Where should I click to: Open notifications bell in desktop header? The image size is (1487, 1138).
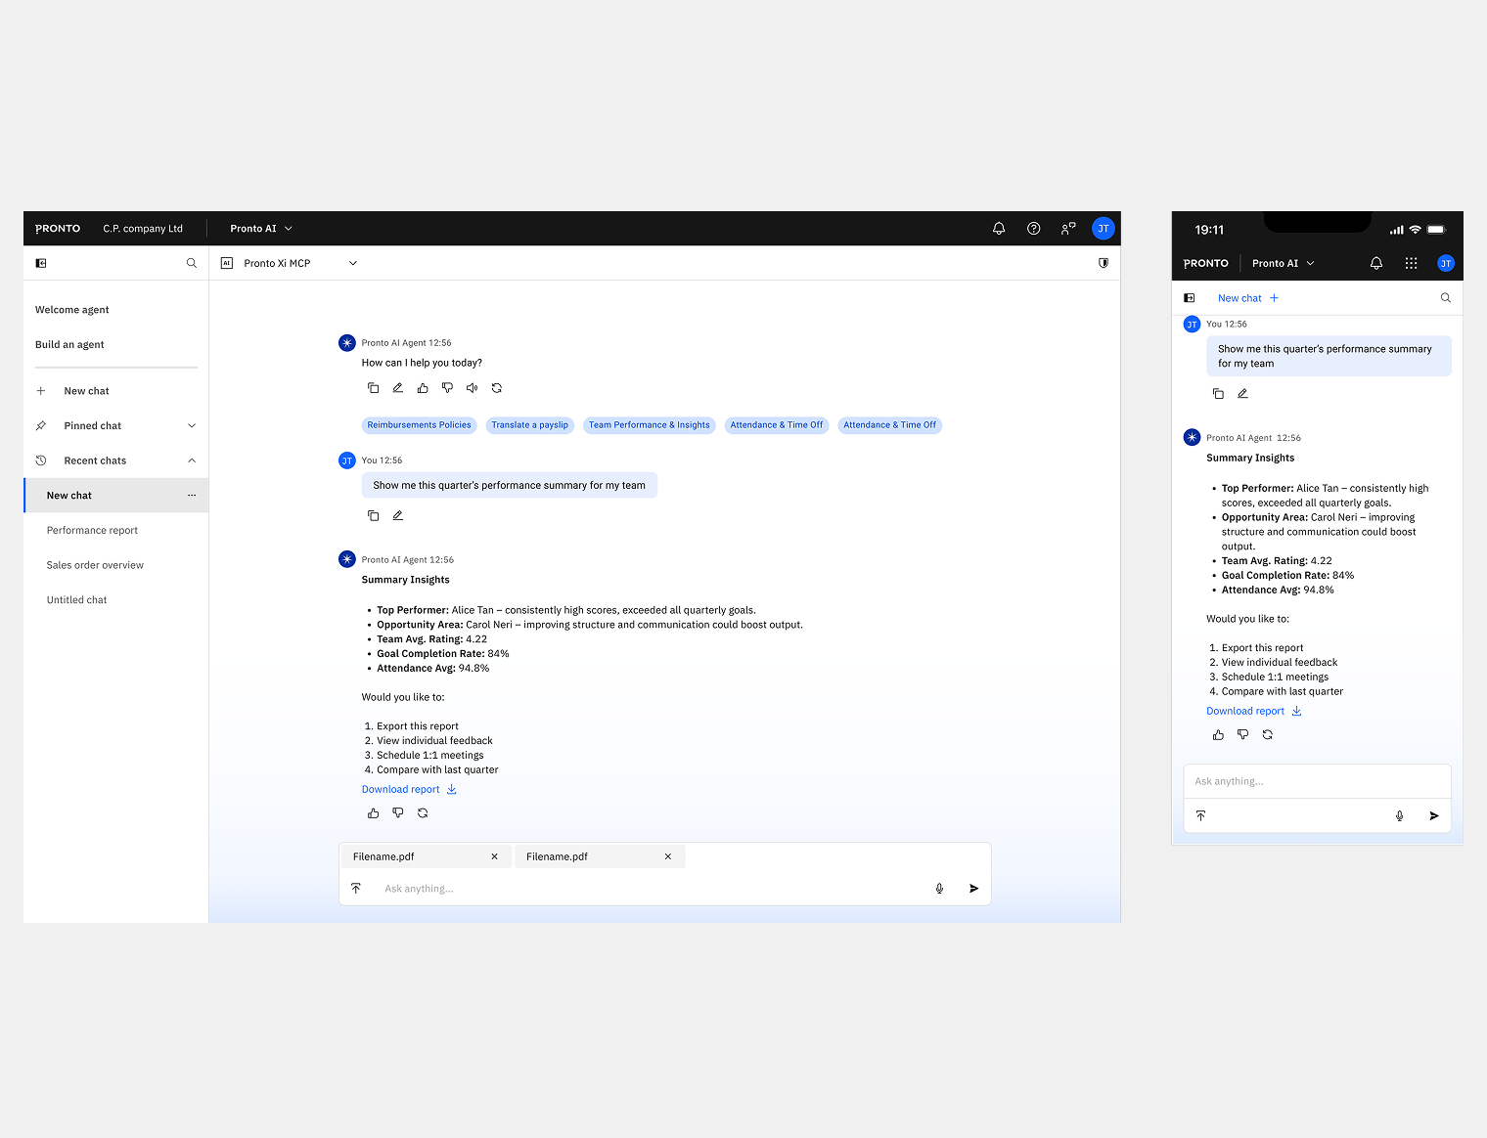coord(999,229)
